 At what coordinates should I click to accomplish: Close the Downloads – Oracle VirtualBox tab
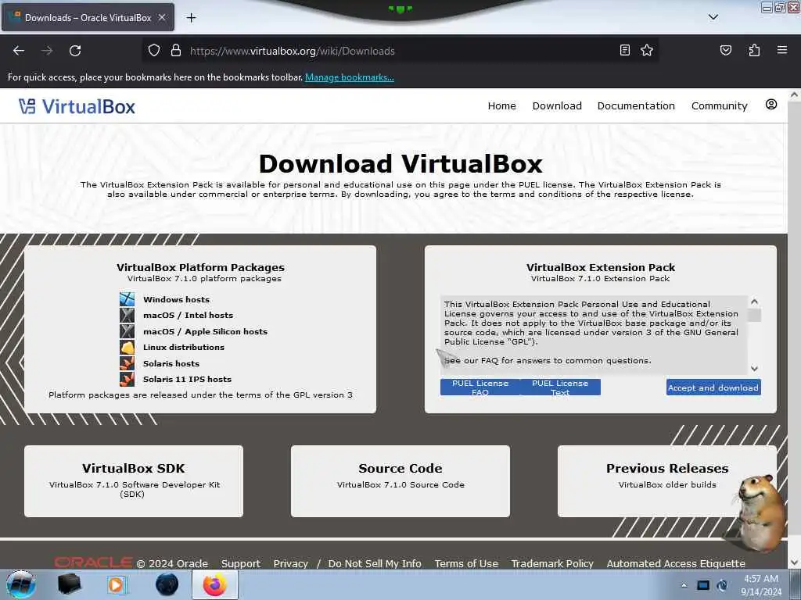[x=162, y=17]
